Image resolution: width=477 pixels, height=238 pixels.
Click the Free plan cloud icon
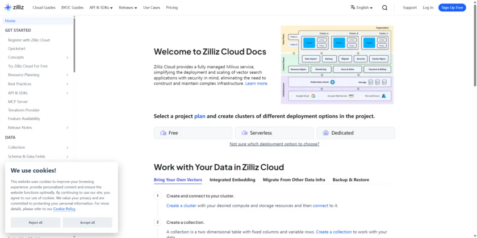tap(163, 133)
